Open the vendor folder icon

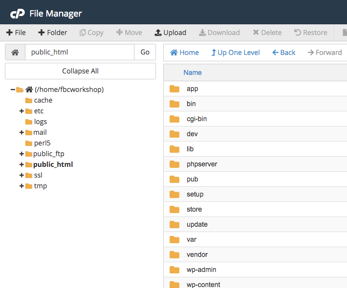coord(174,254)
